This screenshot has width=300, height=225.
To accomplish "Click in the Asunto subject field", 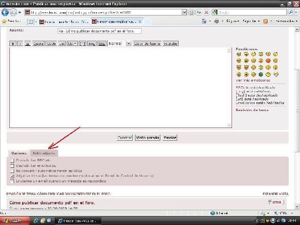I will (x=99, y=31).
